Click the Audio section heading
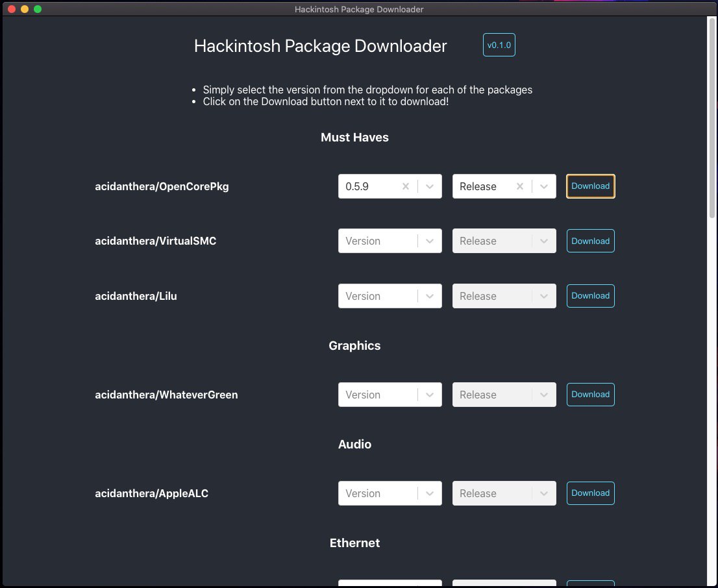Image resolution: width=718 pixels, height=588 pixels. pyautogui.click(x=354, y=444)
